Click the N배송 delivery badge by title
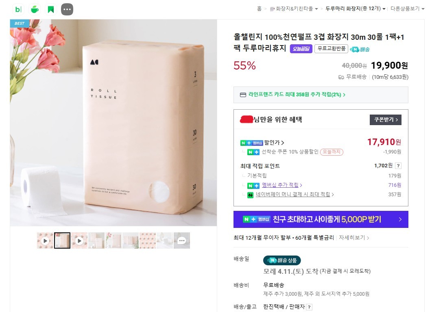The image size is (432, 312). click(360, 49)
